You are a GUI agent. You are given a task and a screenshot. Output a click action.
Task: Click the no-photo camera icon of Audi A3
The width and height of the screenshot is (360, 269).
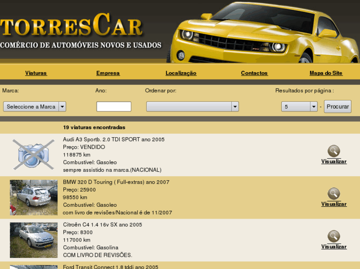pyautogui.click(x=34, y=154)
